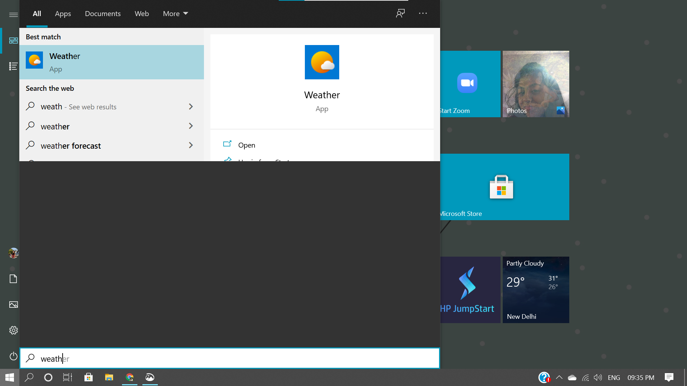Click the large Weather icon in the preview pane

point(322,62)
